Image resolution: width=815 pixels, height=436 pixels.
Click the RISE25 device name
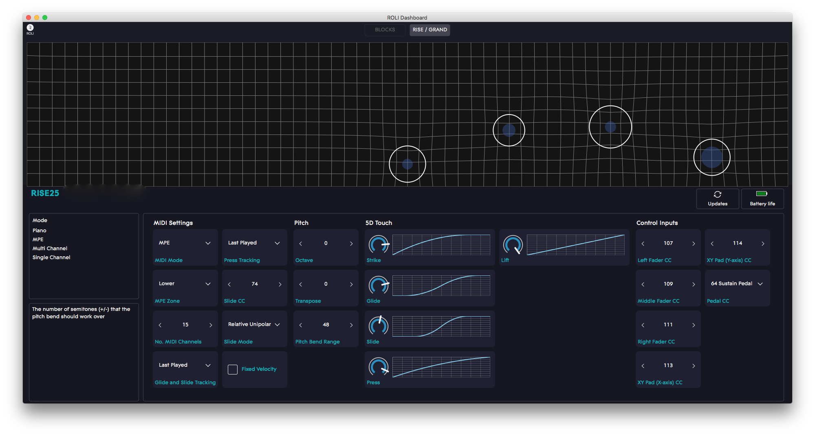45,193
